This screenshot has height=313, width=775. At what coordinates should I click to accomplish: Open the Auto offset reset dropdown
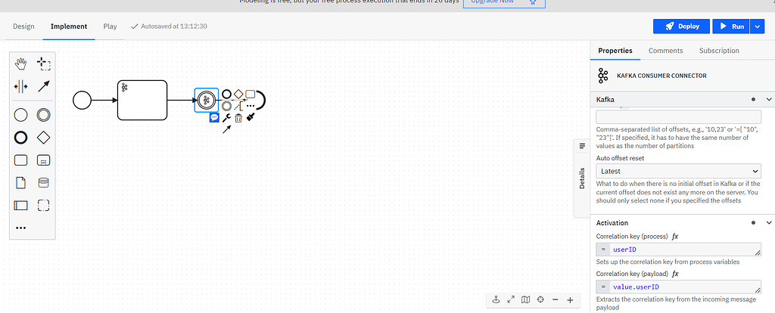pyautogui.click(x=678, y=172)
